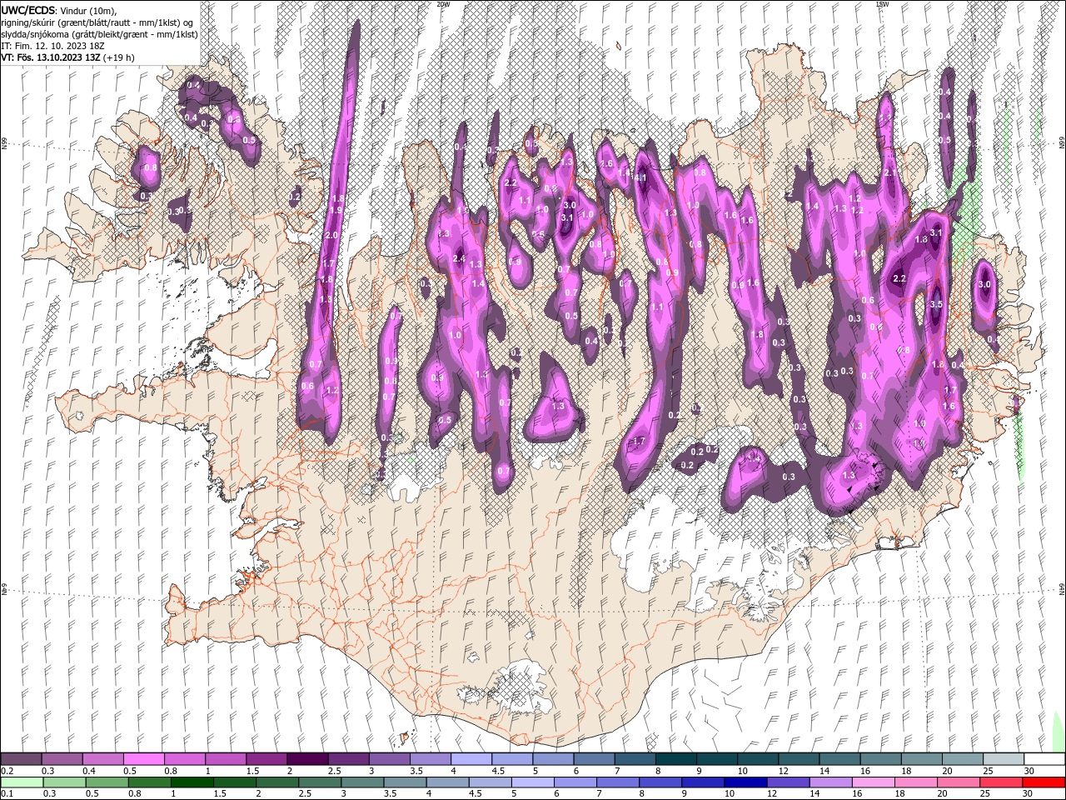This screenshot has width=1066, height=800.
Task: Select the 'slydda/snjókoma (grátt/bleikt/grænt - mm/1klst)' line
Action: click(x=99, y=34)
